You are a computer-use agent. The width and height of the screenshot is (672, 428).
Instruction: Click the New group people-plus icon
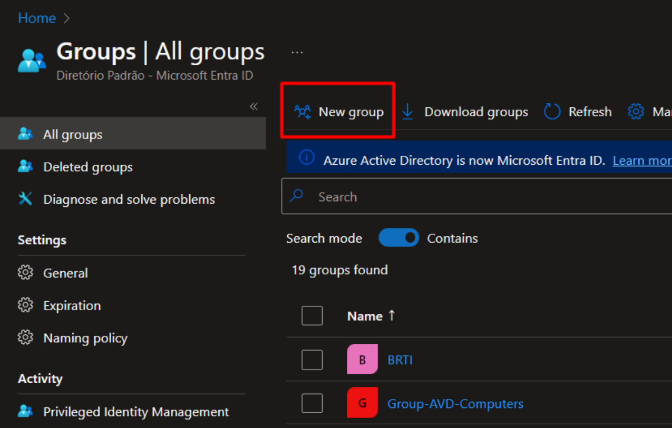(x=303, y=112)
